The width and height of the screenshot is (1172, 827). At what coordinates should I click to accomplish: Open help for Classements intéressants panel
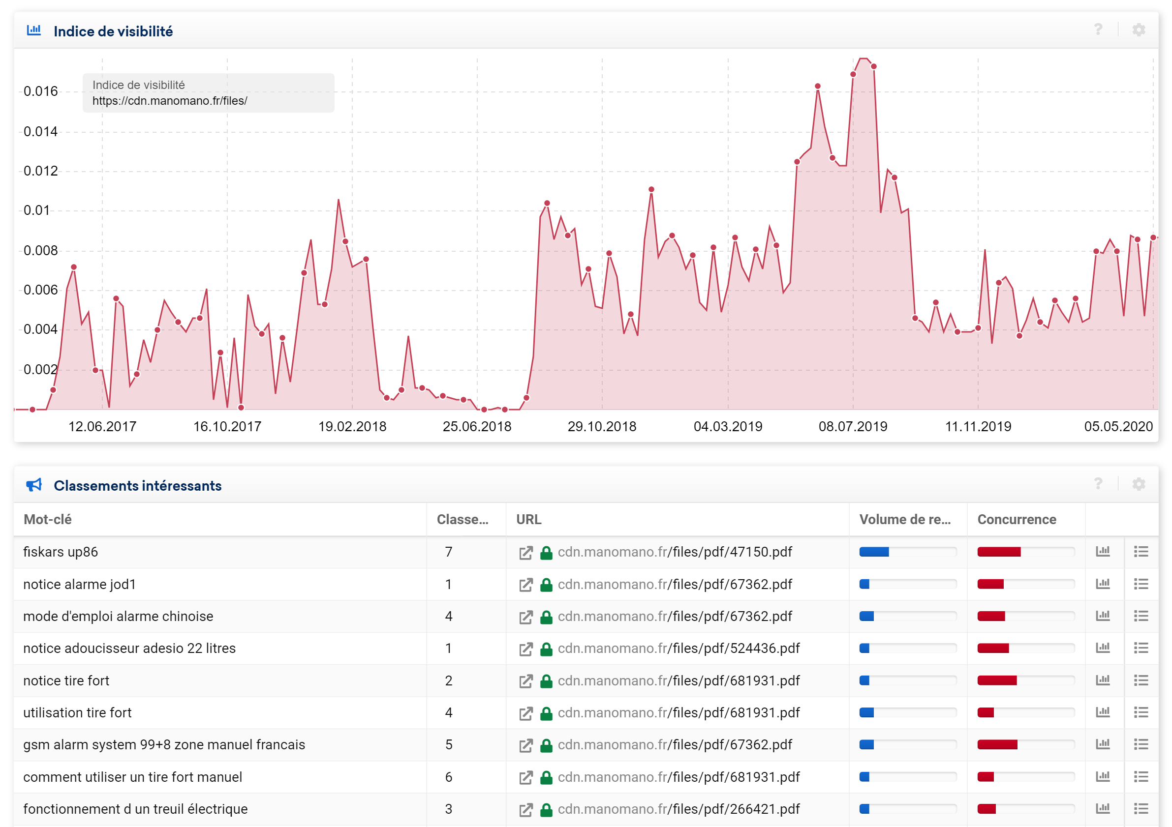pos(1098,484)
